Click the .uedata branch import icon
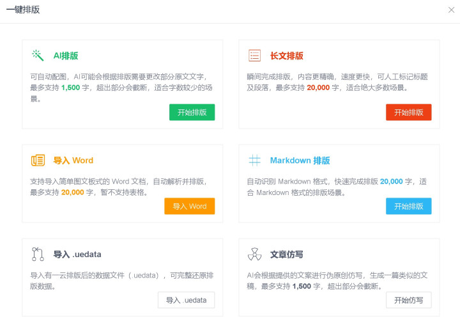The height and width of the screenshot is (321, 460). [x=38, y=254]
